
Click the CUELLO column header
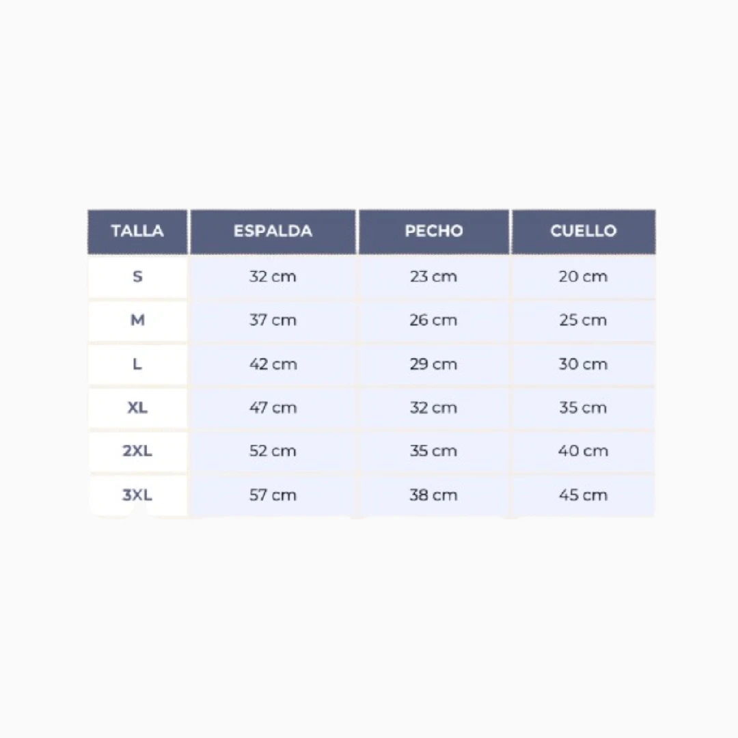pyautogui.click(x=584, y=231)
